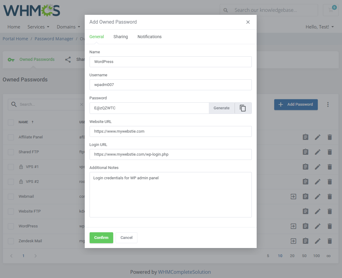Select the Website FTP row checkbox
The image size is (342, 278).
[11, 211]
